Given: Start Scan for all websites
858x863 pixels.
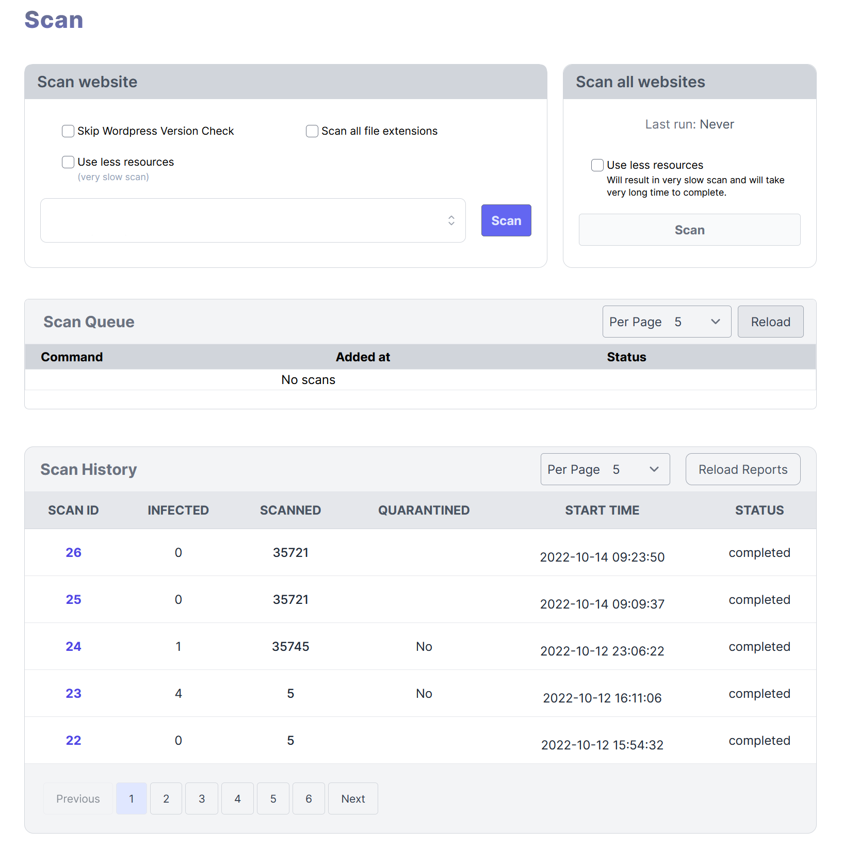Looking at the screenshot, I should pos(689,230).
